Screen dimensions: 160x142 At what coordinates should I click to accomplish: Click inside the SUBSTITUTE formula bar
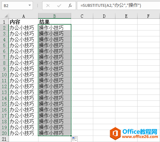point(118,6)
